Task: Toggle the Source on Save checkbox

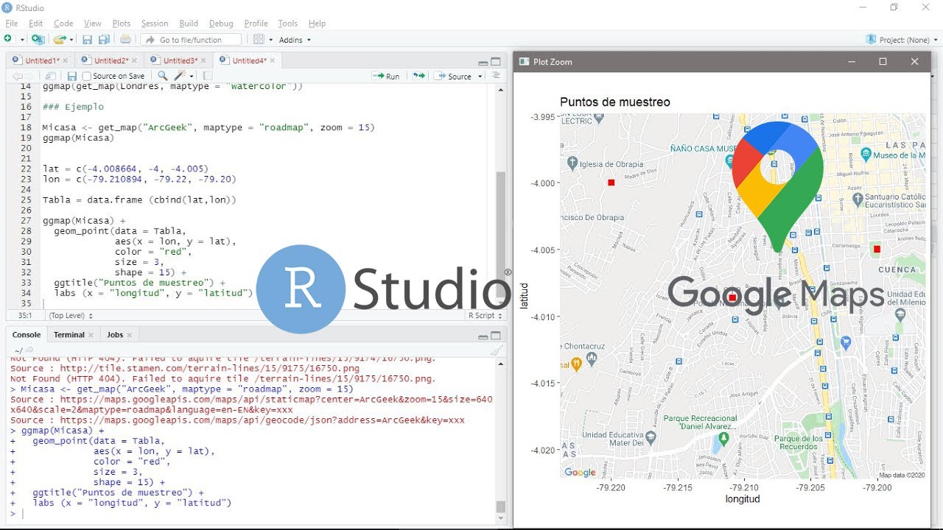Action: click(87, 77)
